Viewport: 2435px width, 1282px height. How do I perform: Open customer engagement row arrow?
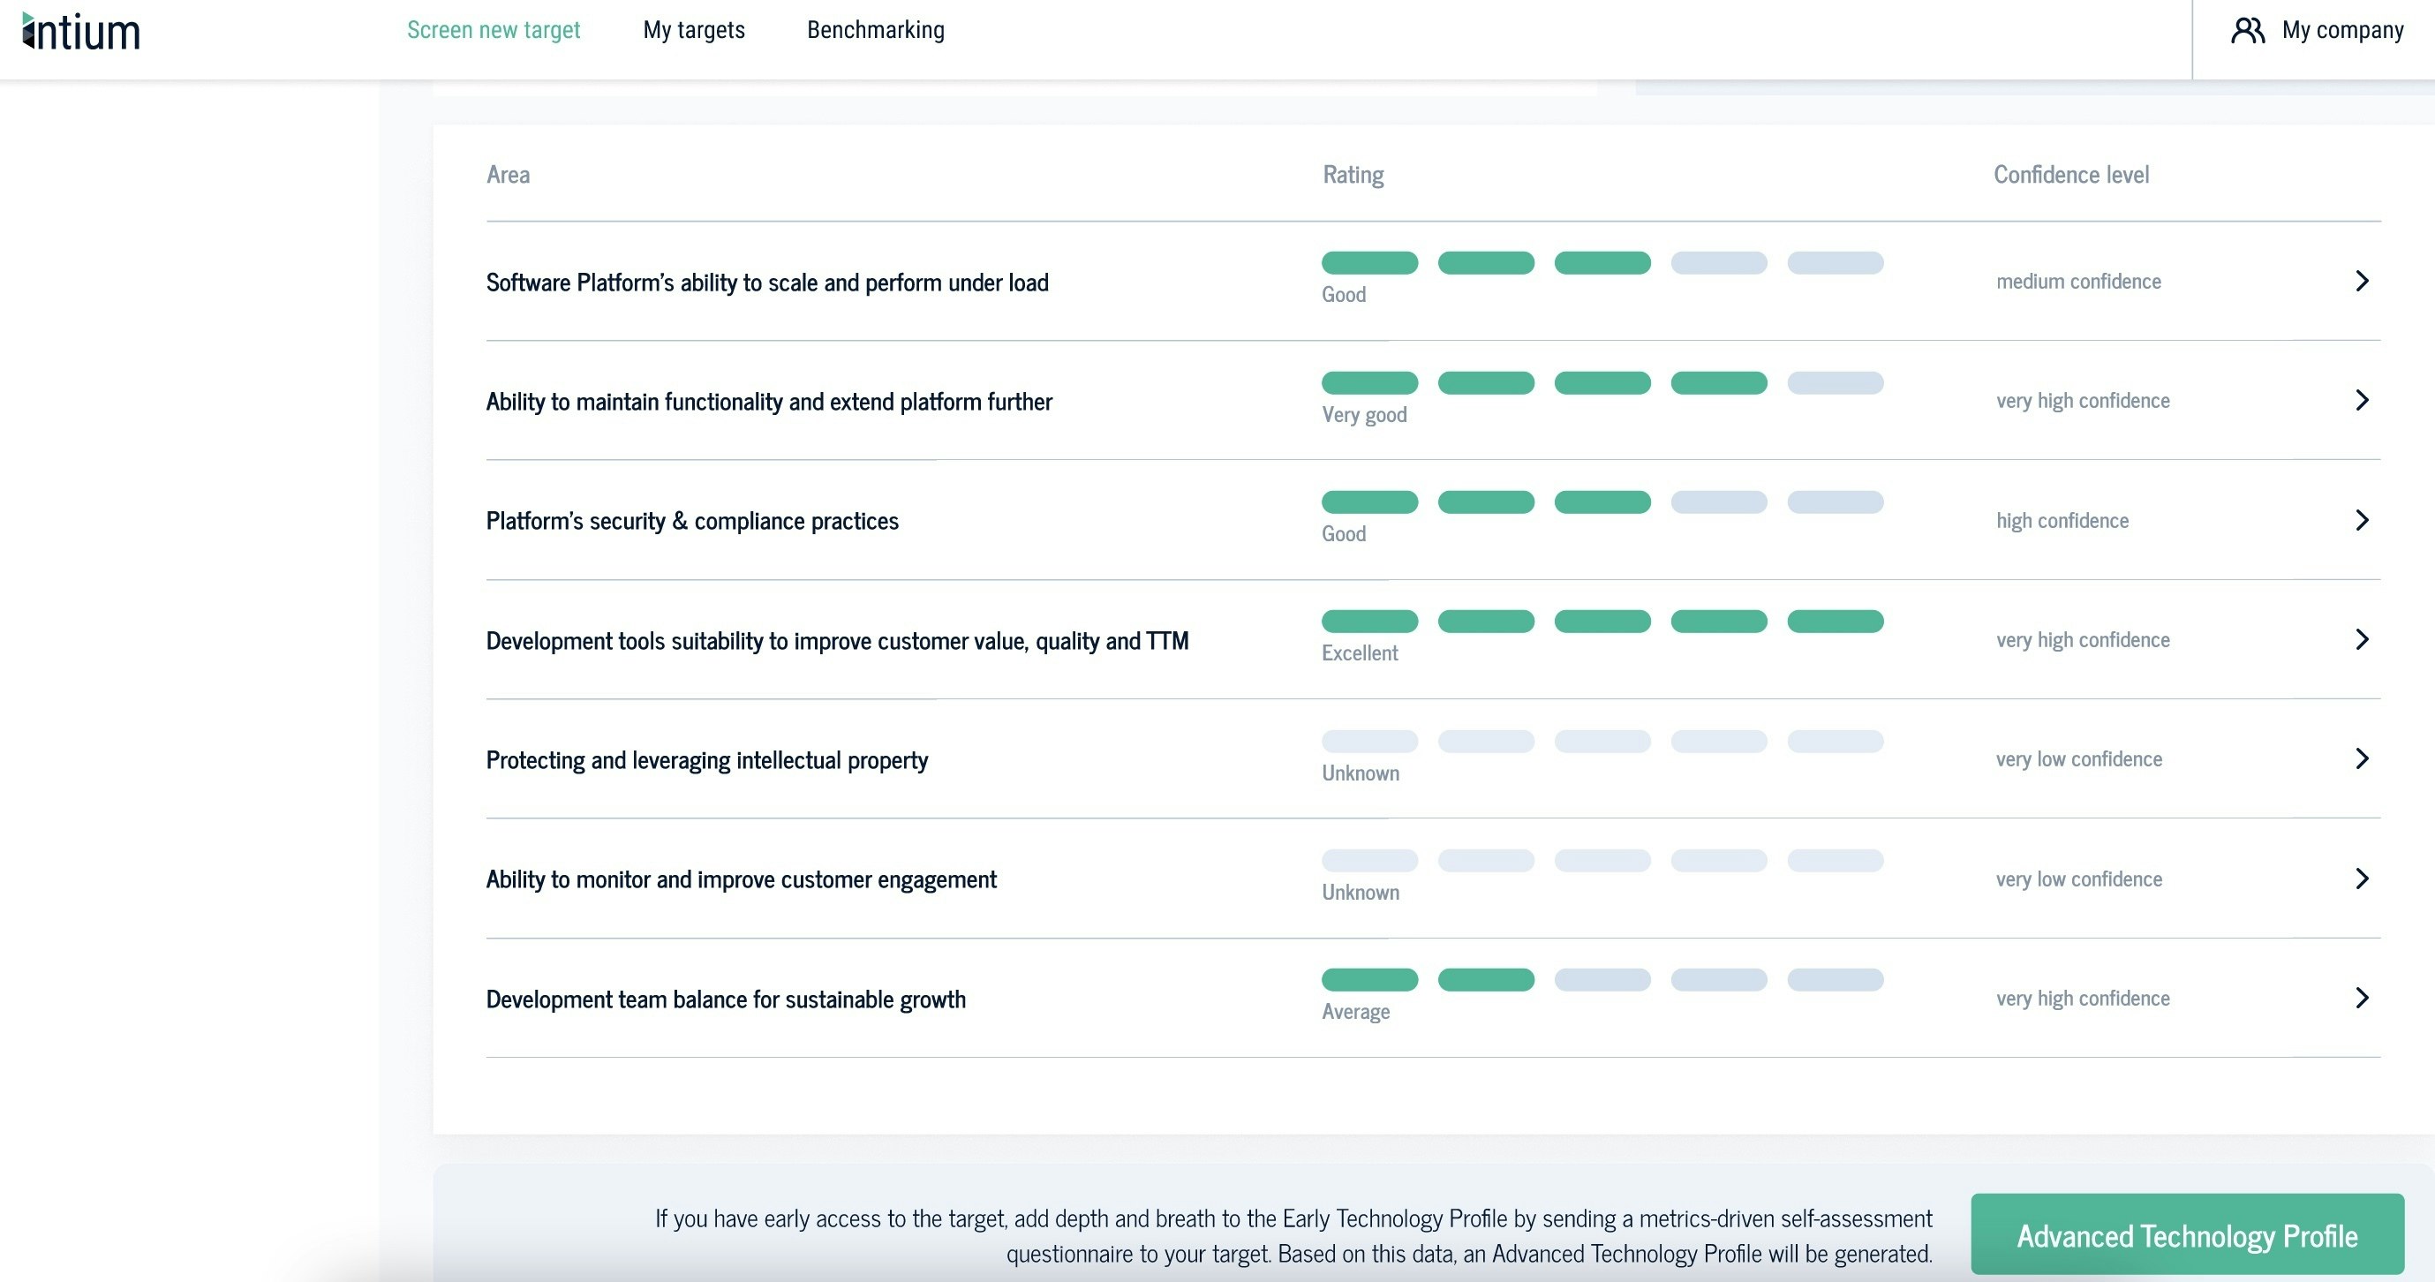tap(2361, 879)
